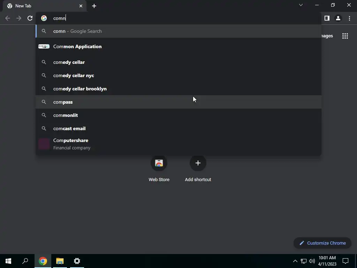This screenshot has height=268, width=357.
Task: Toggle the side panel icon
Action: [x=327, y=18]
